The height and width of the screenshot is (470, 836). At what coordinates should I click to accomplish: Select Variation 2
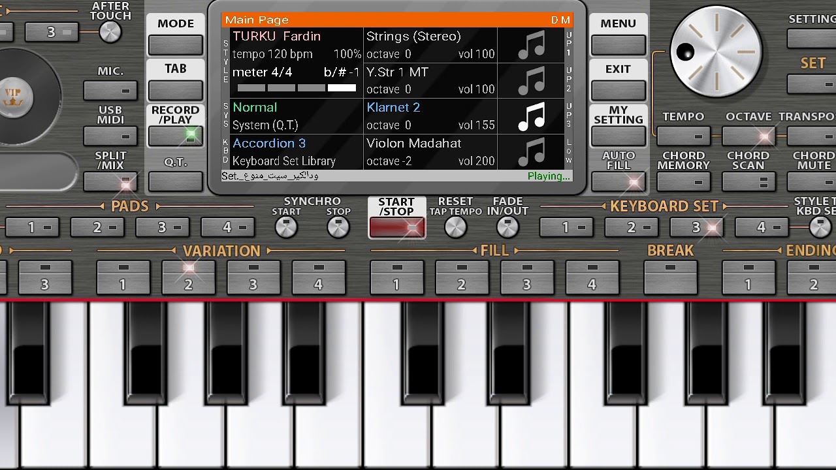tap(188, 277)
